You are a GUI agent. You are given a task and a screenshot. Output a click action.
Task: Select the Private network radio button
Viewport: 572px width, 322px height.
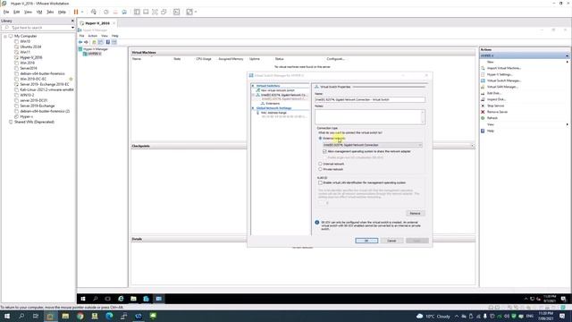(320, 169)
